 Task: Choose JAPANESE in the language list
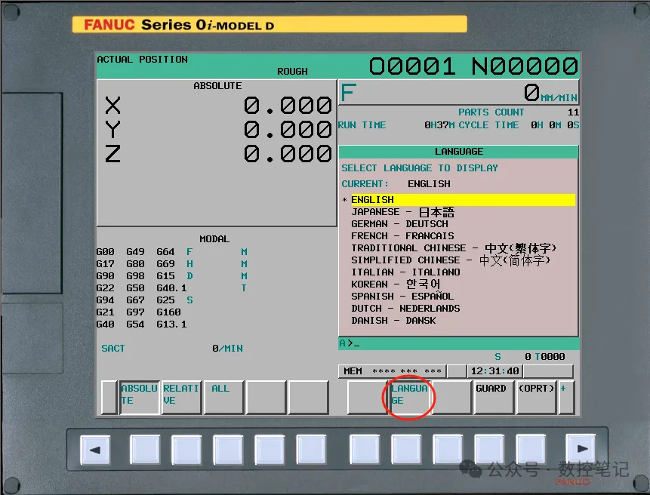pos(402,212)
